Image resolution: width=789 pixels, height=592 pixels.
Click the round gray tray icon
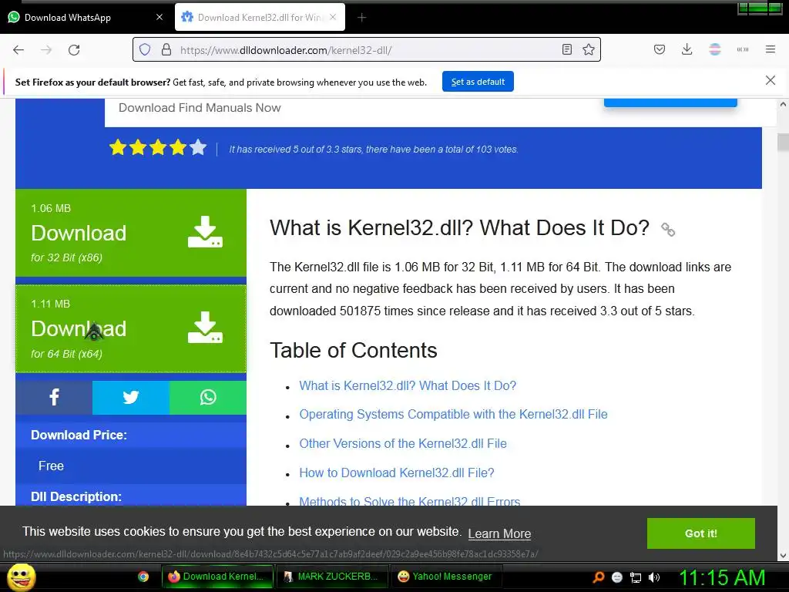pos(617,577)
